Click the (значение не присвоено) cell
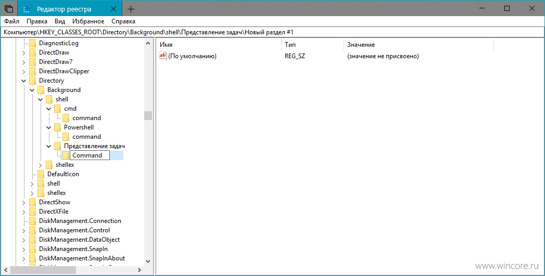Viewport: 545px width, 276px height. 383,56
